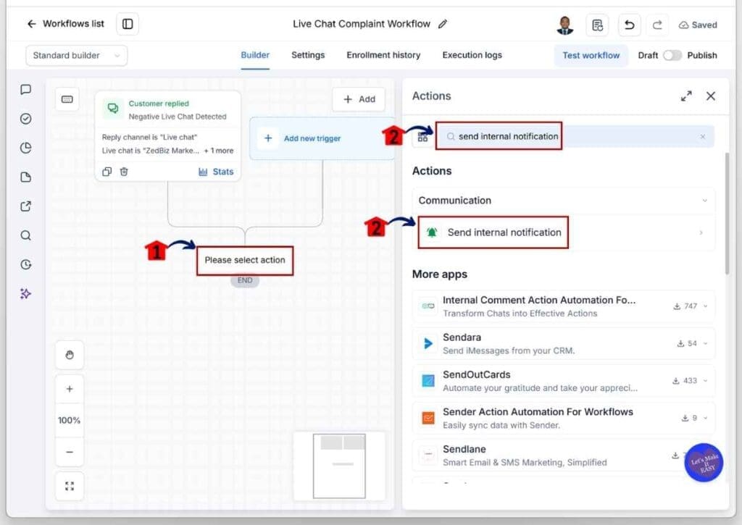Open the Standard builder dropdown

76,55
